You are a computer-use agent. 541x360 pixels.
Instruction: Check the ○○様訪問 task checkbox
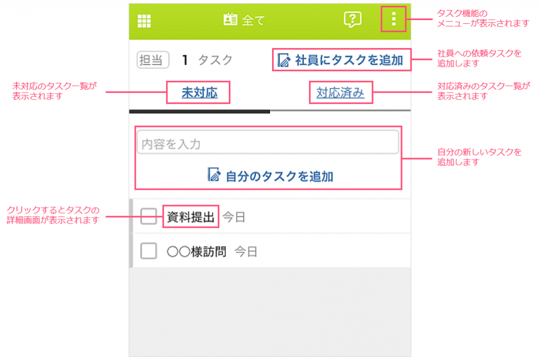[x=148, y=251]
